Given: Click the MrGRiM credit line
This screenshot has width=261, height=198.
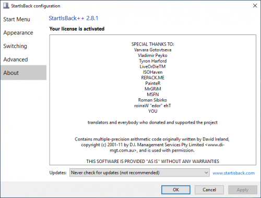Looking at the screenshot, I should point(153,89).
